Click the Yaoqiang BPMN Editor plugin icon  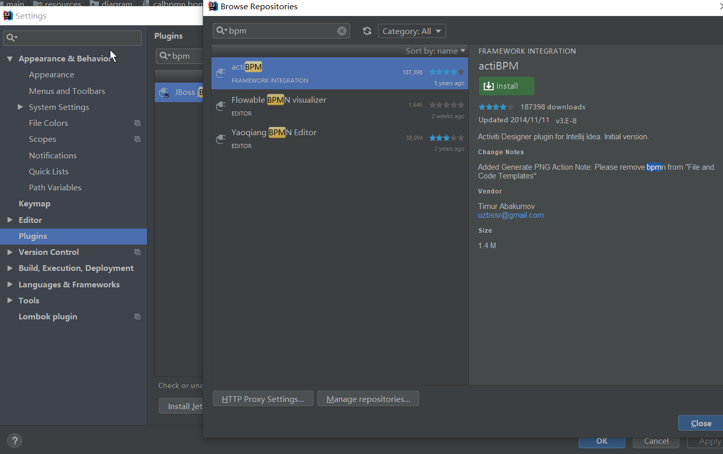click(221, 139)
